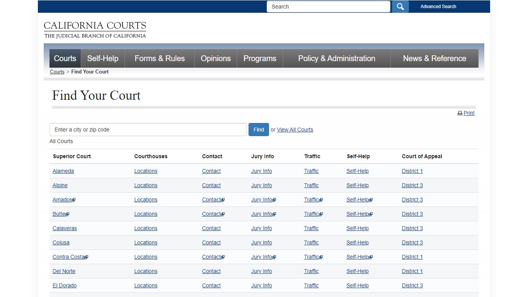Viewport: 528px width, 297px height.
Task: Open Policy & Administration menu
Action: pos(337,58)
